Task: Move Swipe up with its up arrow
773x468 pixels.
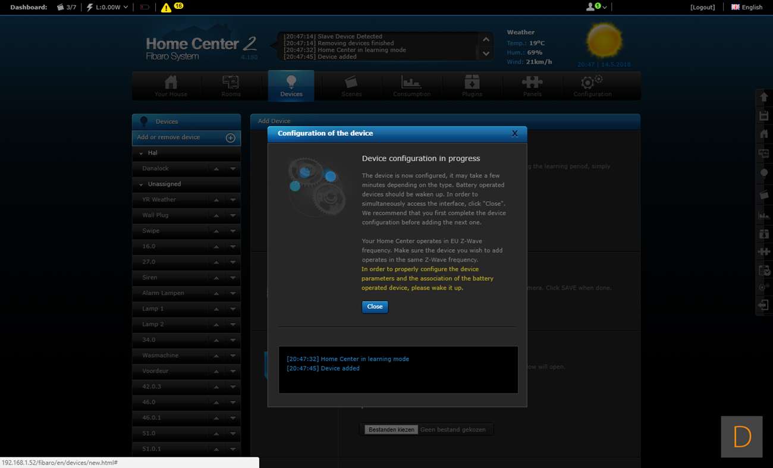Action: click(216, 231)
